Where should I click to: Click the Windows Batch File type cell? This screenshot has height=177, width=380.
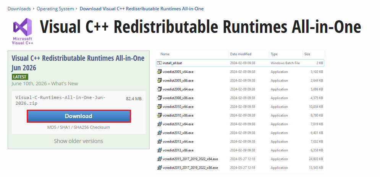tap(285, 63)
